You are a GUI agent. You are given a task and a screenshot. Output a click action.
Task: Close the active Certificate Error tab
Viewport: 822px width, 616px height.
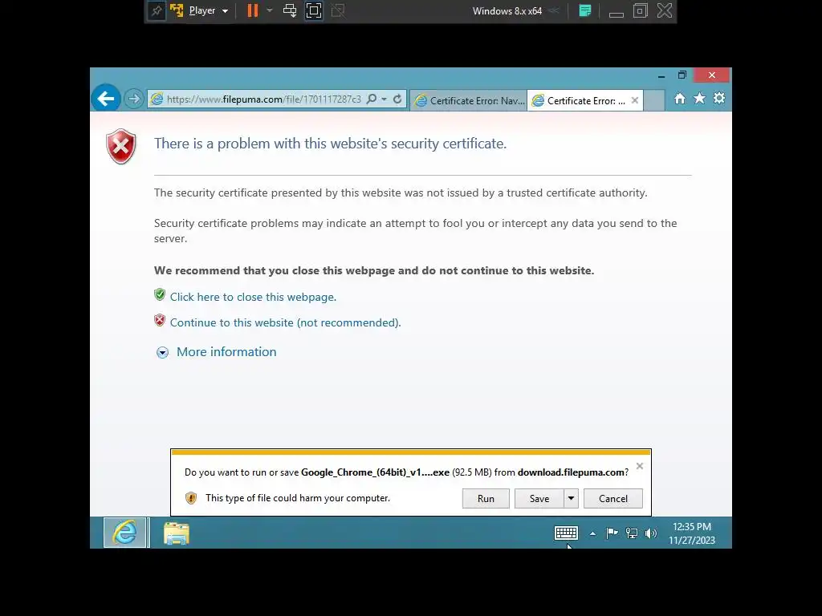635,100
